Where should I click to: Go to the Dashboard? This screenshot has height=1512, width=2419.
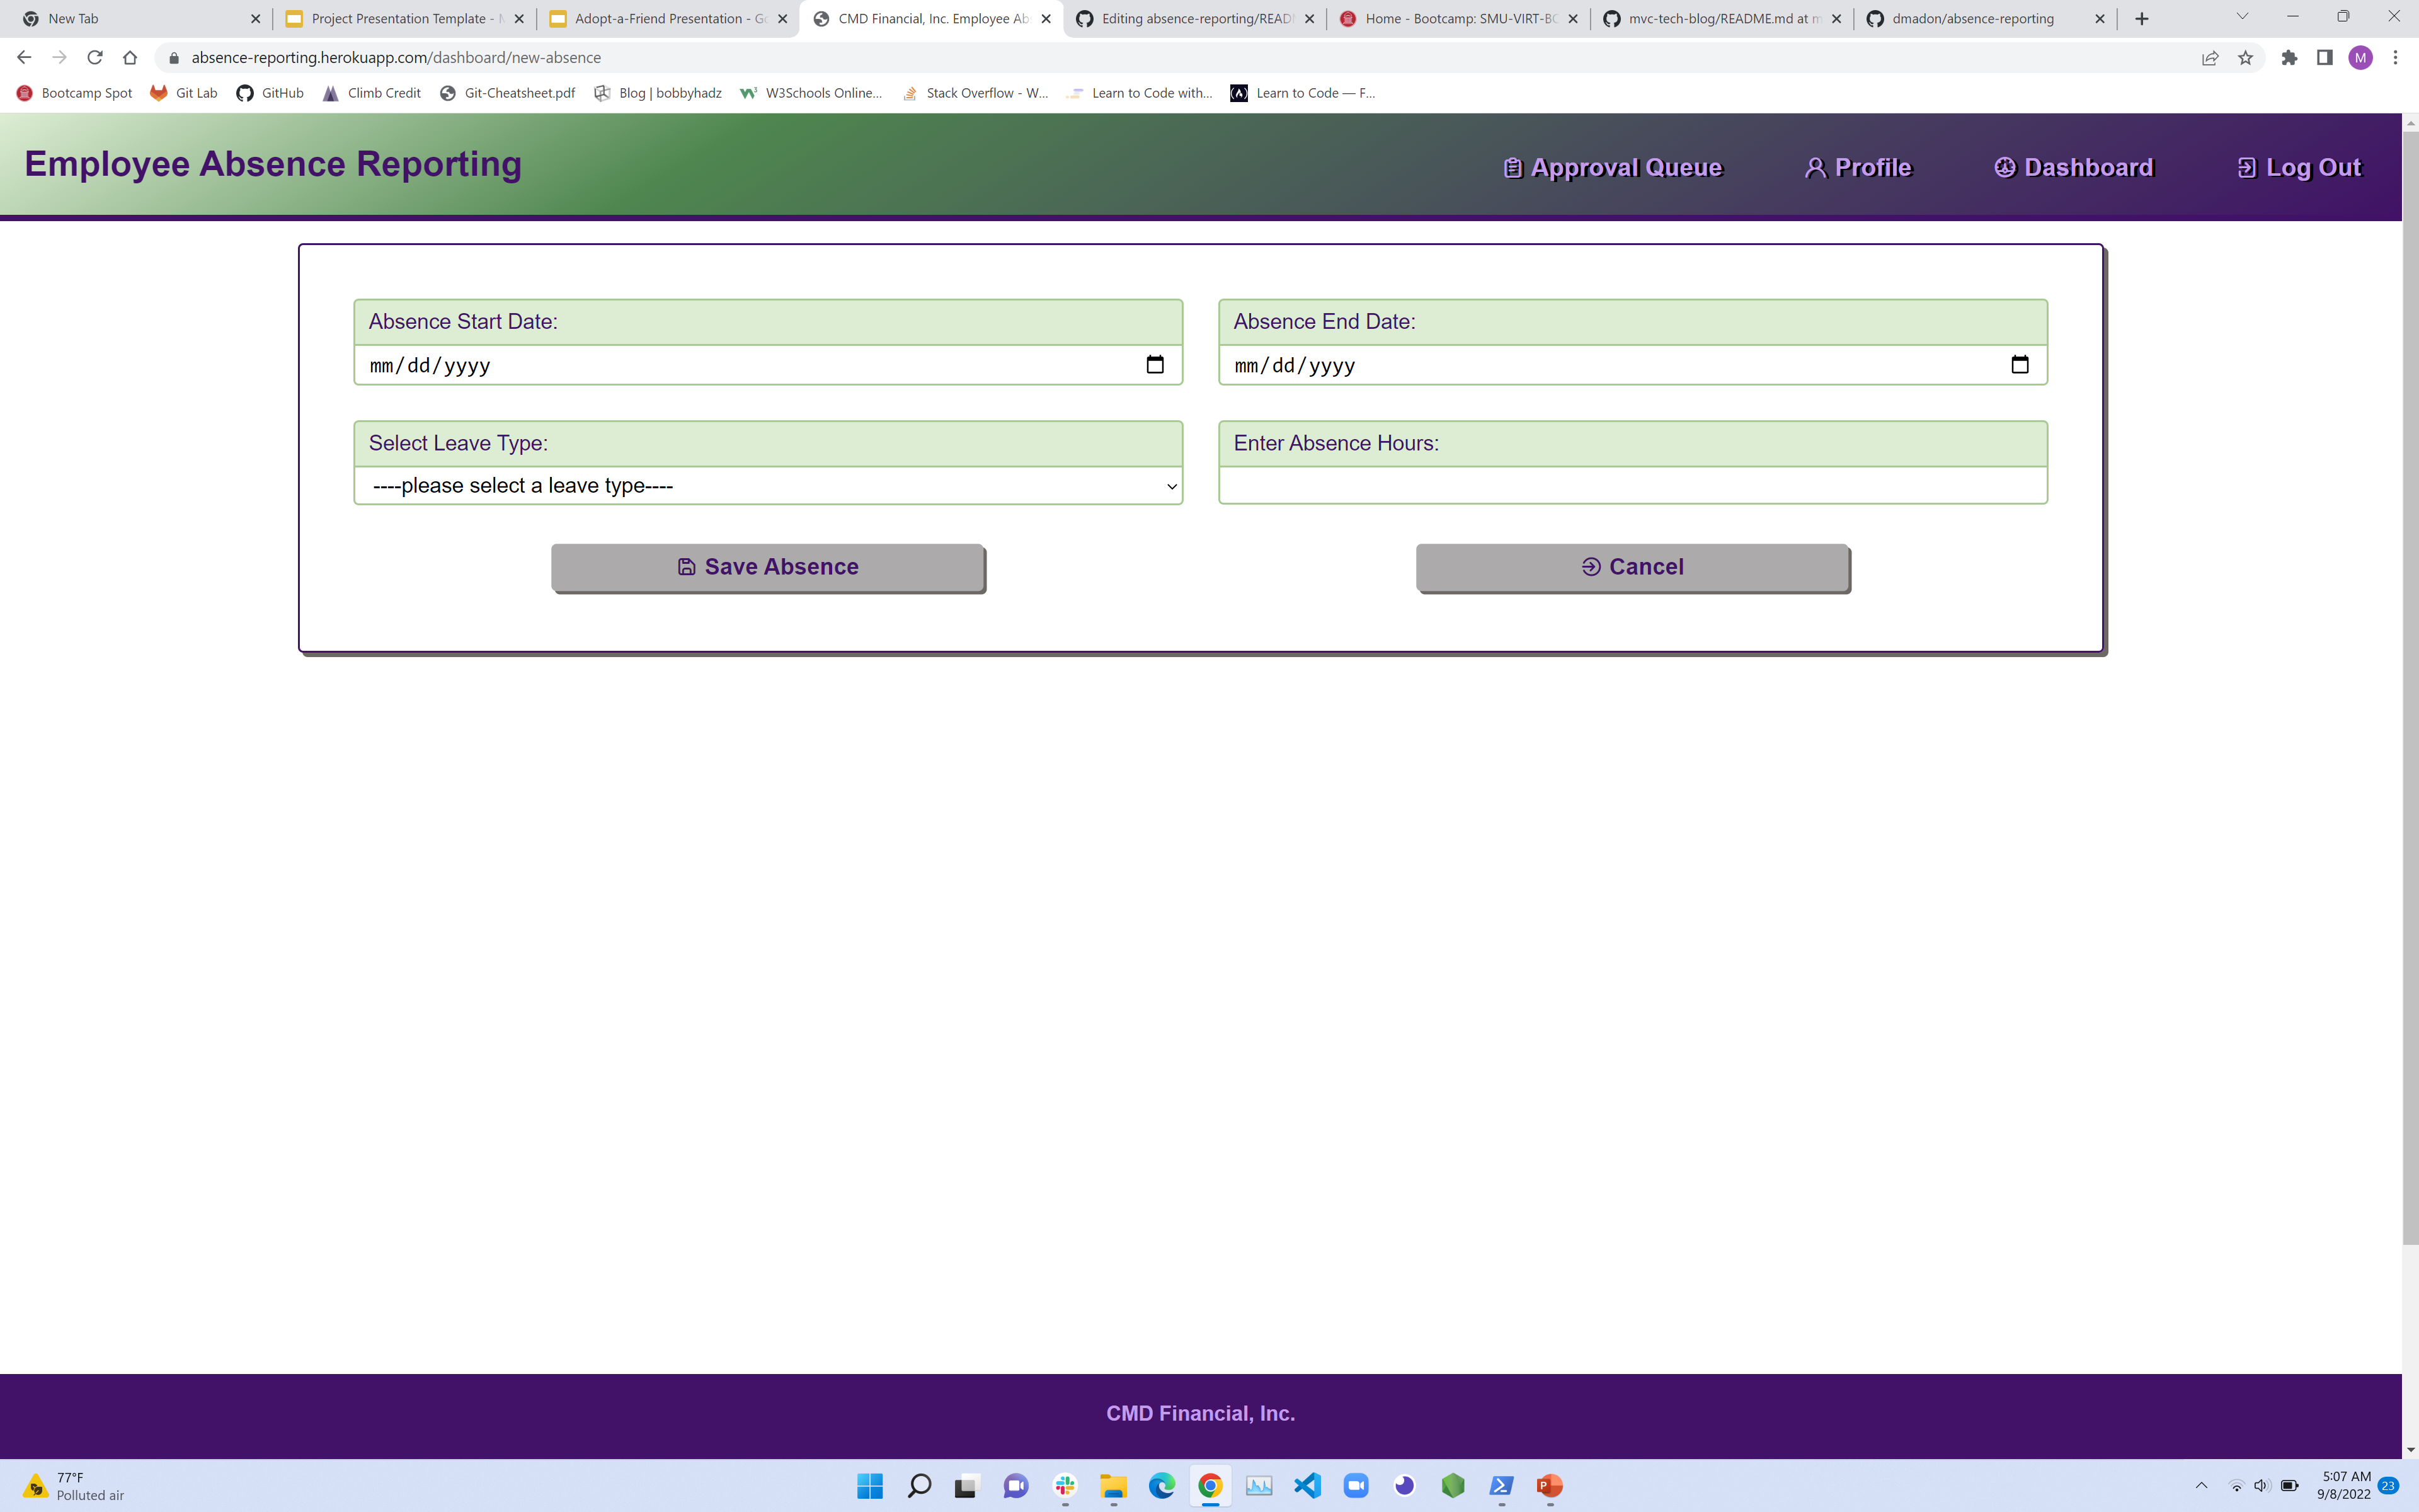coord(2074,166)
